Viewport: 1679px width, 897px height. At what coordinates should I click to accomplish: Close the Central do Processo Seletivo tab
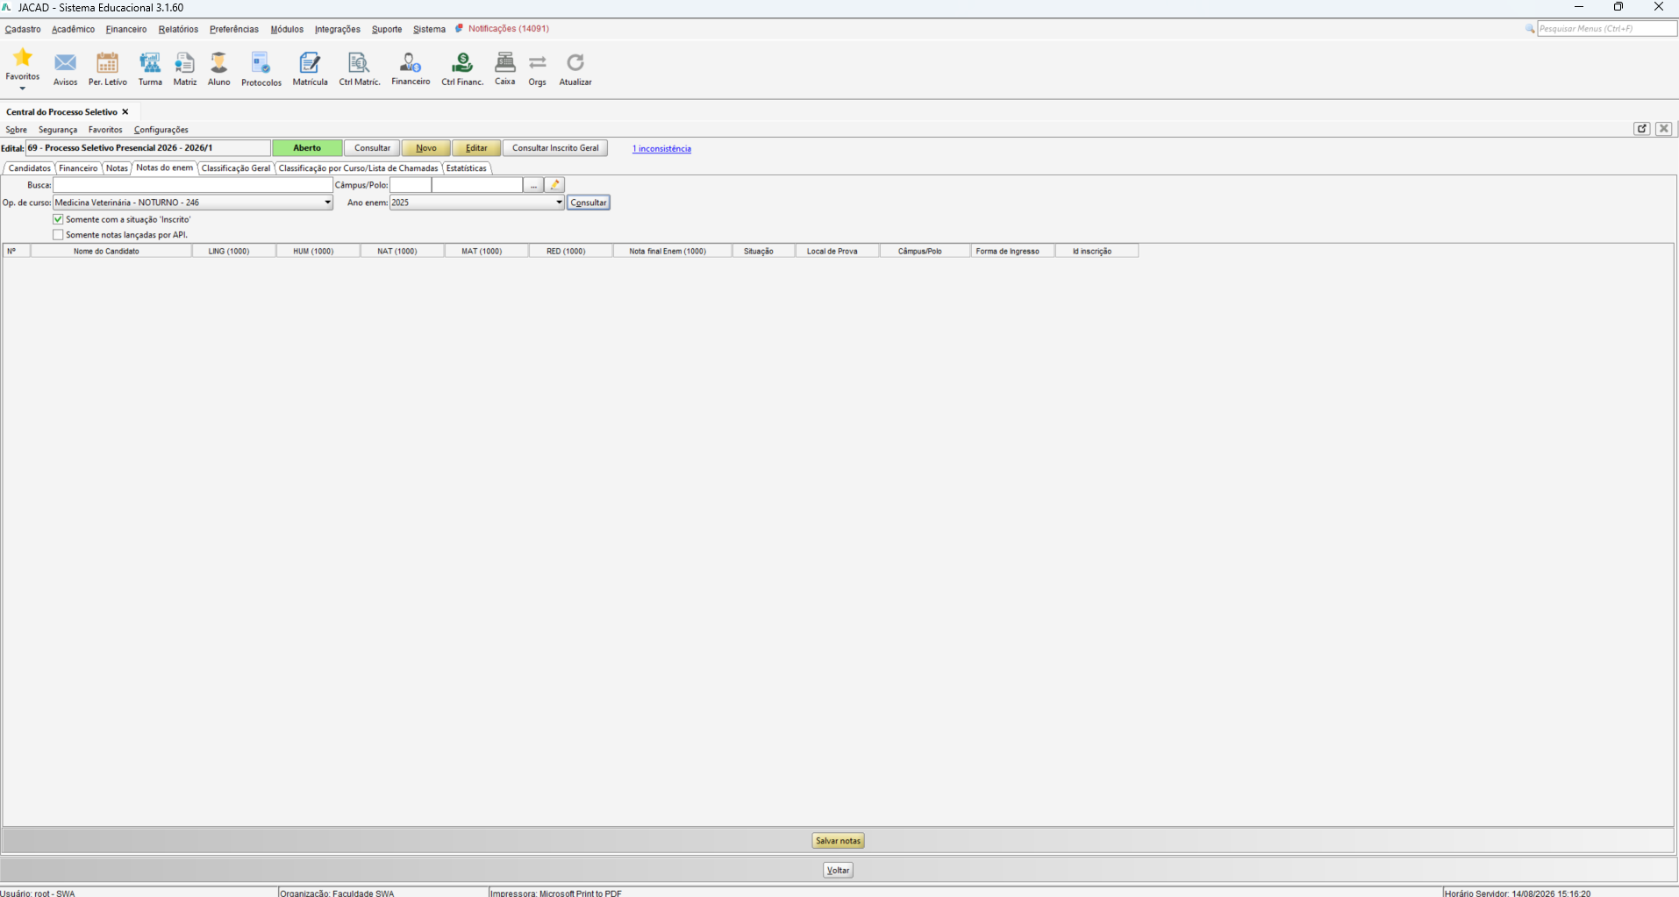tap(125, 112)
